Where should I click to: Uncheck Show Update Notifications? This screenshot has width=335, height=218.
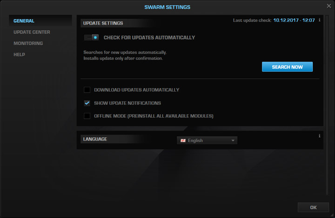click(x=87, y=103)
